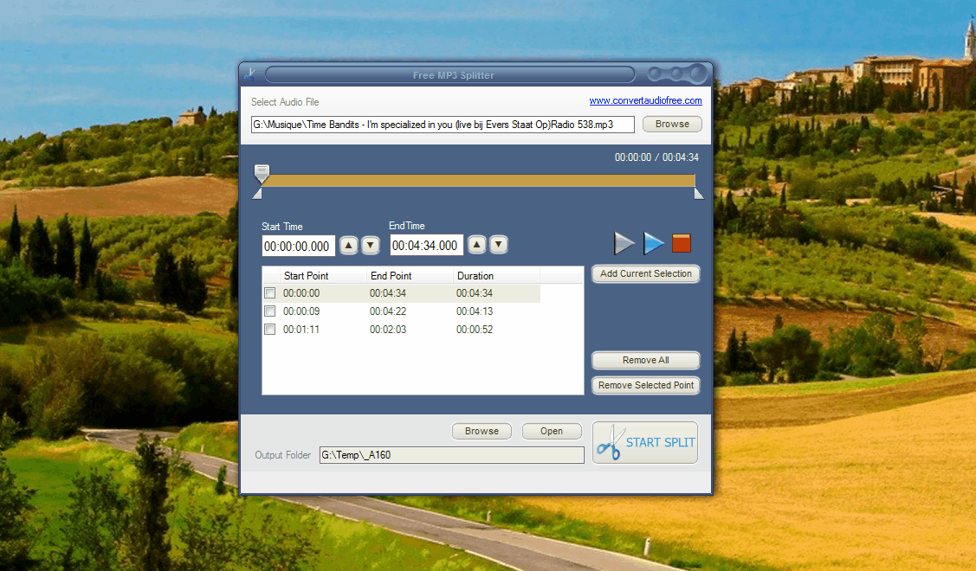The width and height of the screenshot is (976, 571).
Task: Click the audio file path field
Action: 443,125
